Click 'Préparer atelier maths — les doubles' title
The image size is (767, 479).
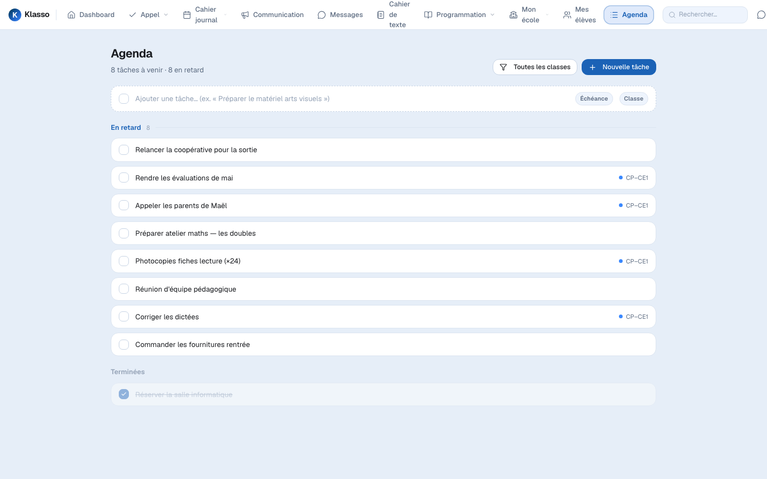tap(195, 233)
